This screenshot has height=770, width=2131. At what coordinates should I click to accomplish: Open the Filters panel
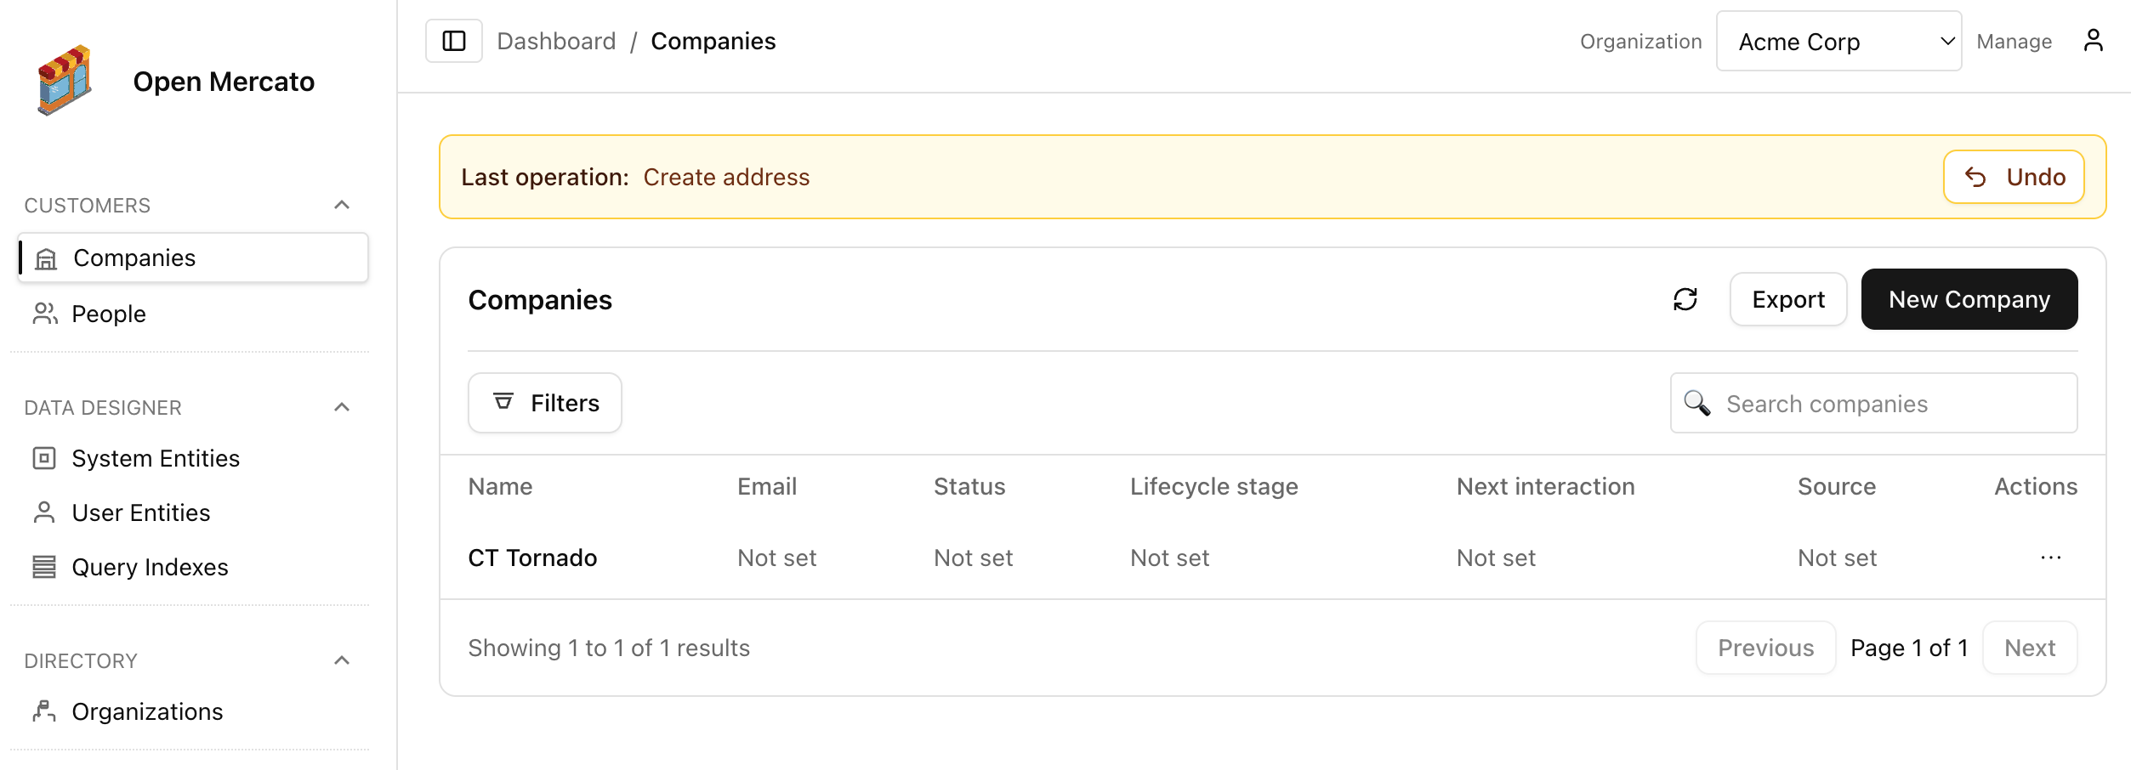click(544, 402)
